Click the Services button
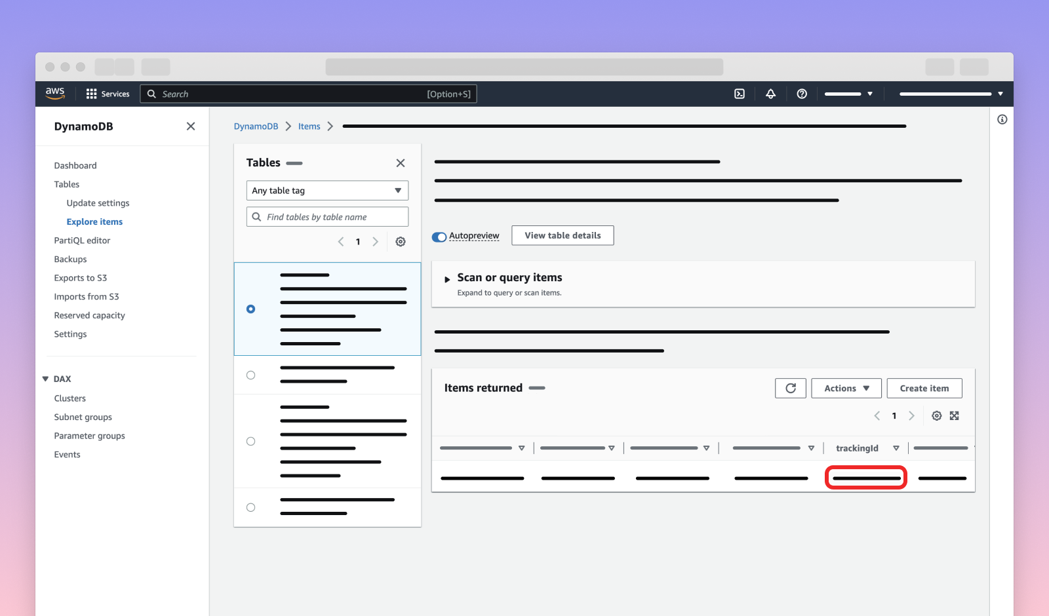The image size is (1049, 616). pyautogui.click(x=108, y=94)
